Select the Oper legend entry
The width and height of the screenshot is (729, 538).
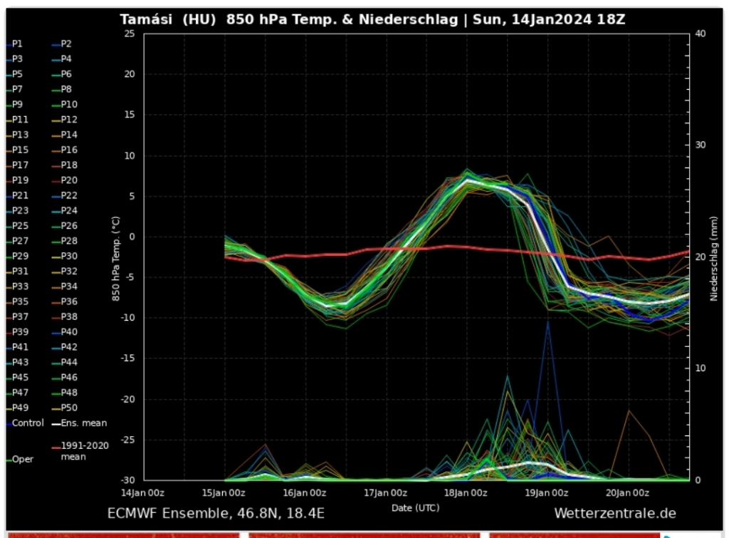point(23,460)
